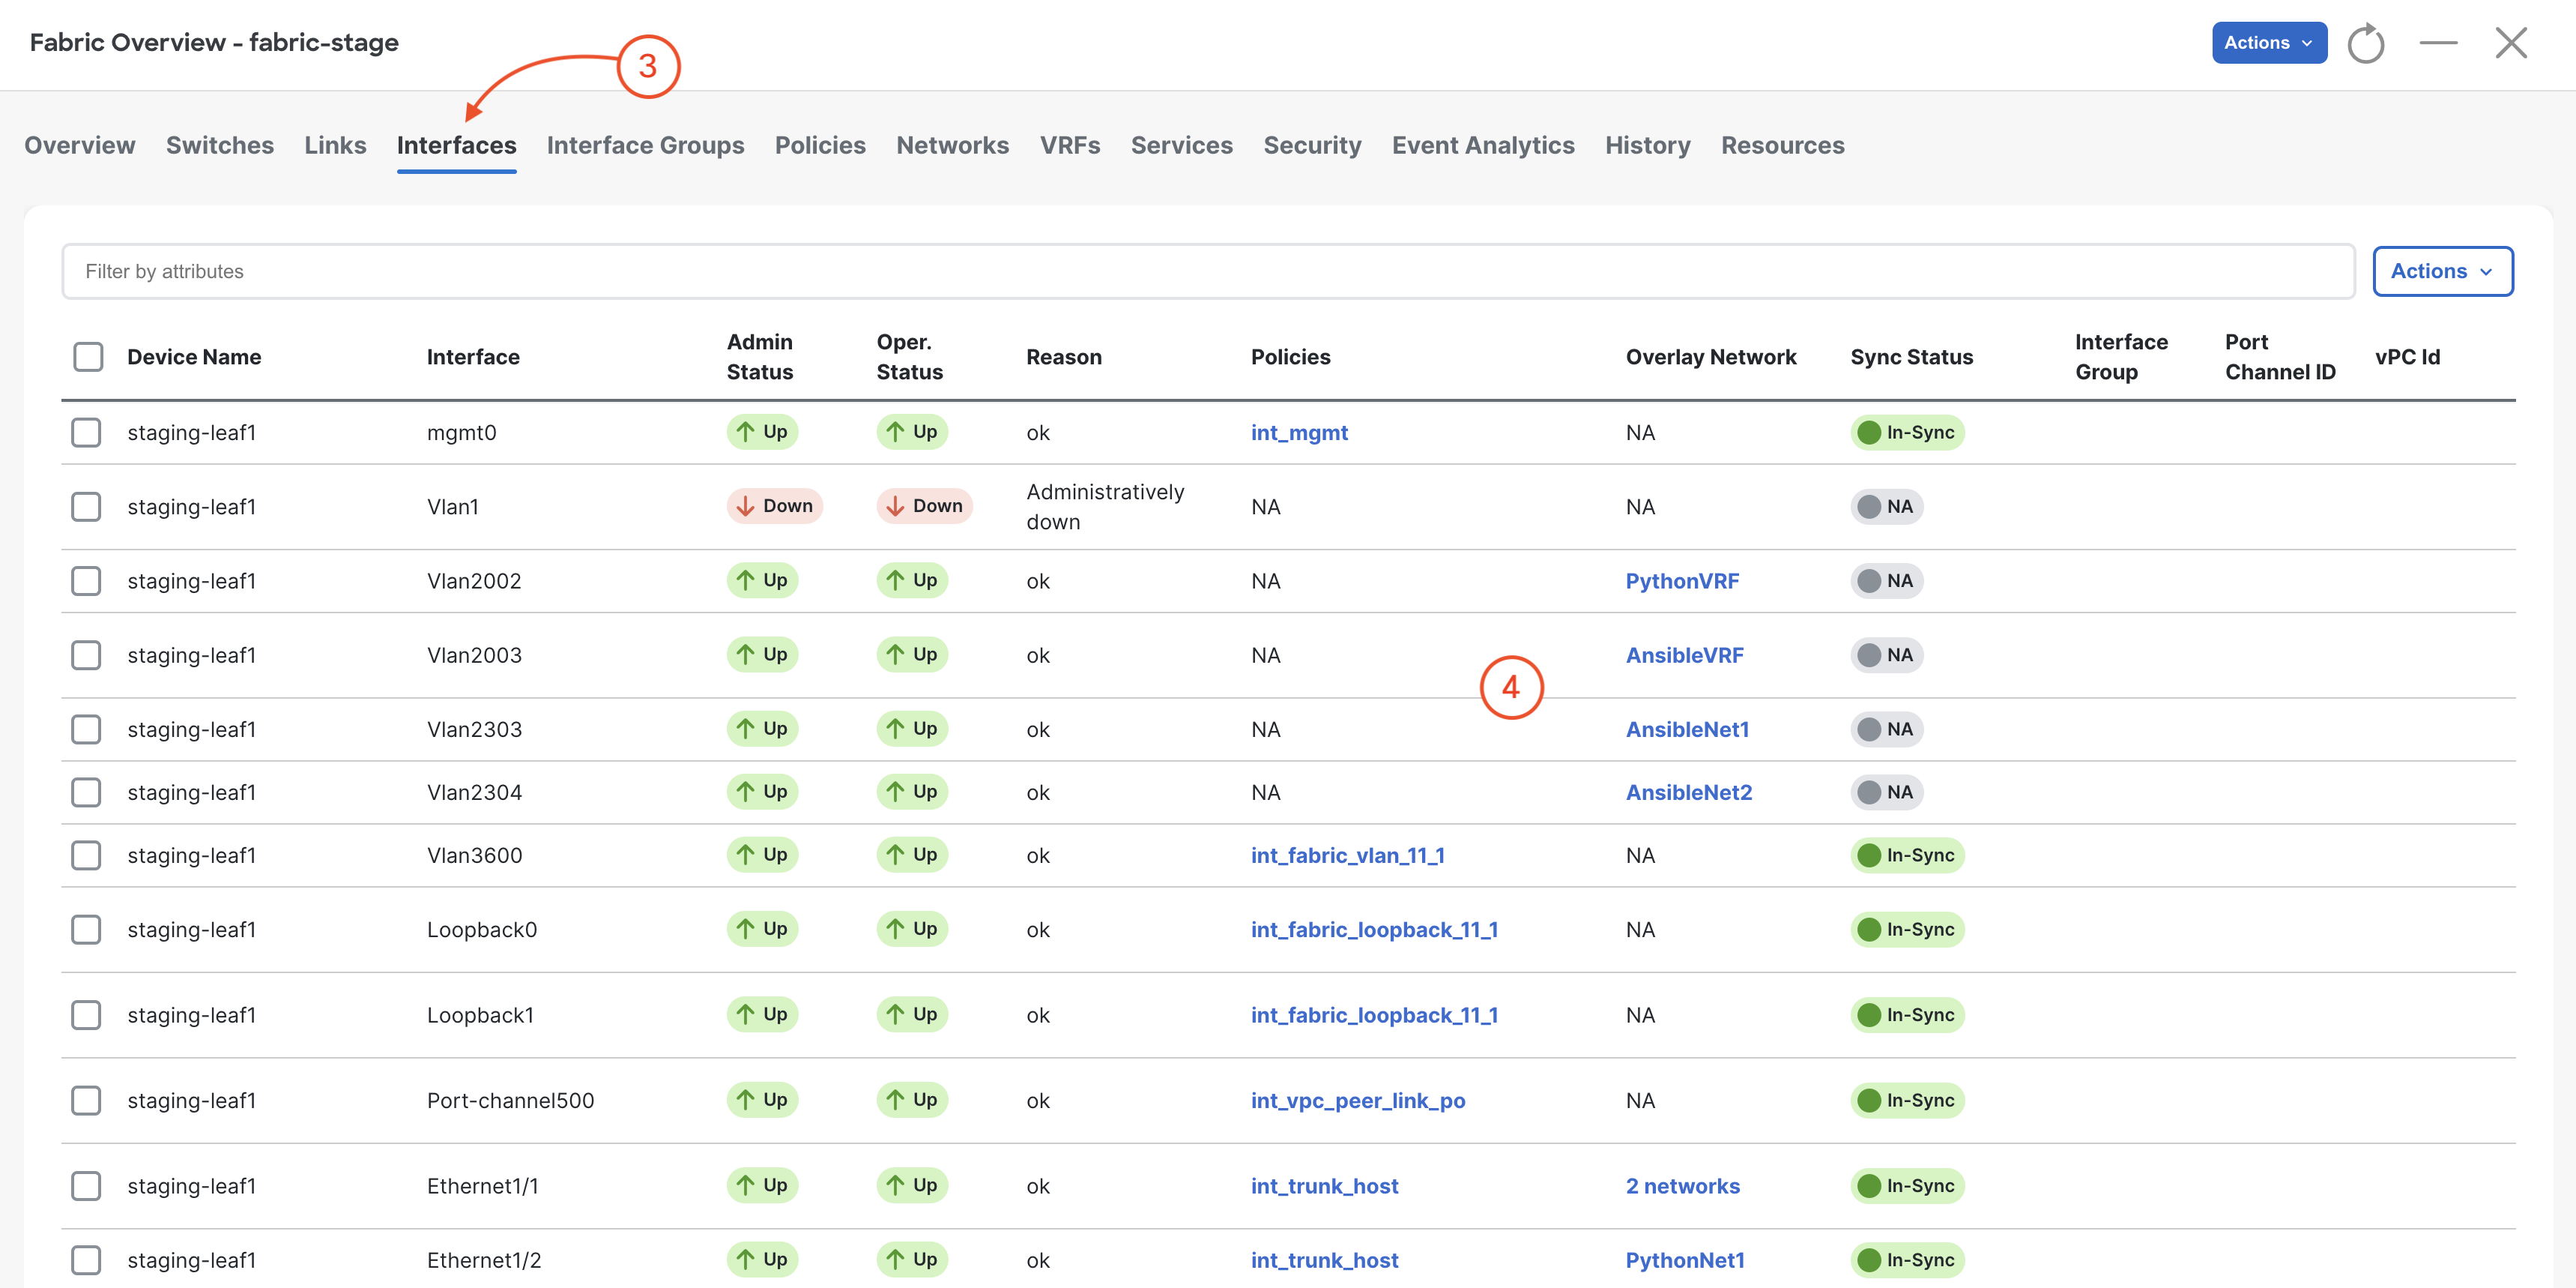Screen dimensions: 2576x1288
Task: Click the 'Administratively down' reason text
Action: (x=1105, y=506)
